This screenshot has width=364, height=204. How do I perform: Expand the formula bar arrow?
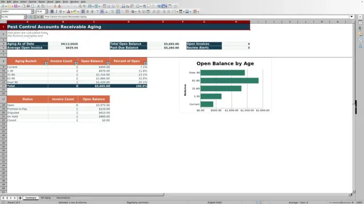352,17
